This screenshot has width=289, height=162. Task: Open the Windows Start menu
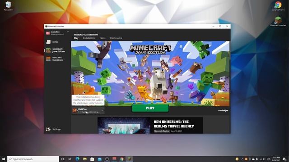4,159
